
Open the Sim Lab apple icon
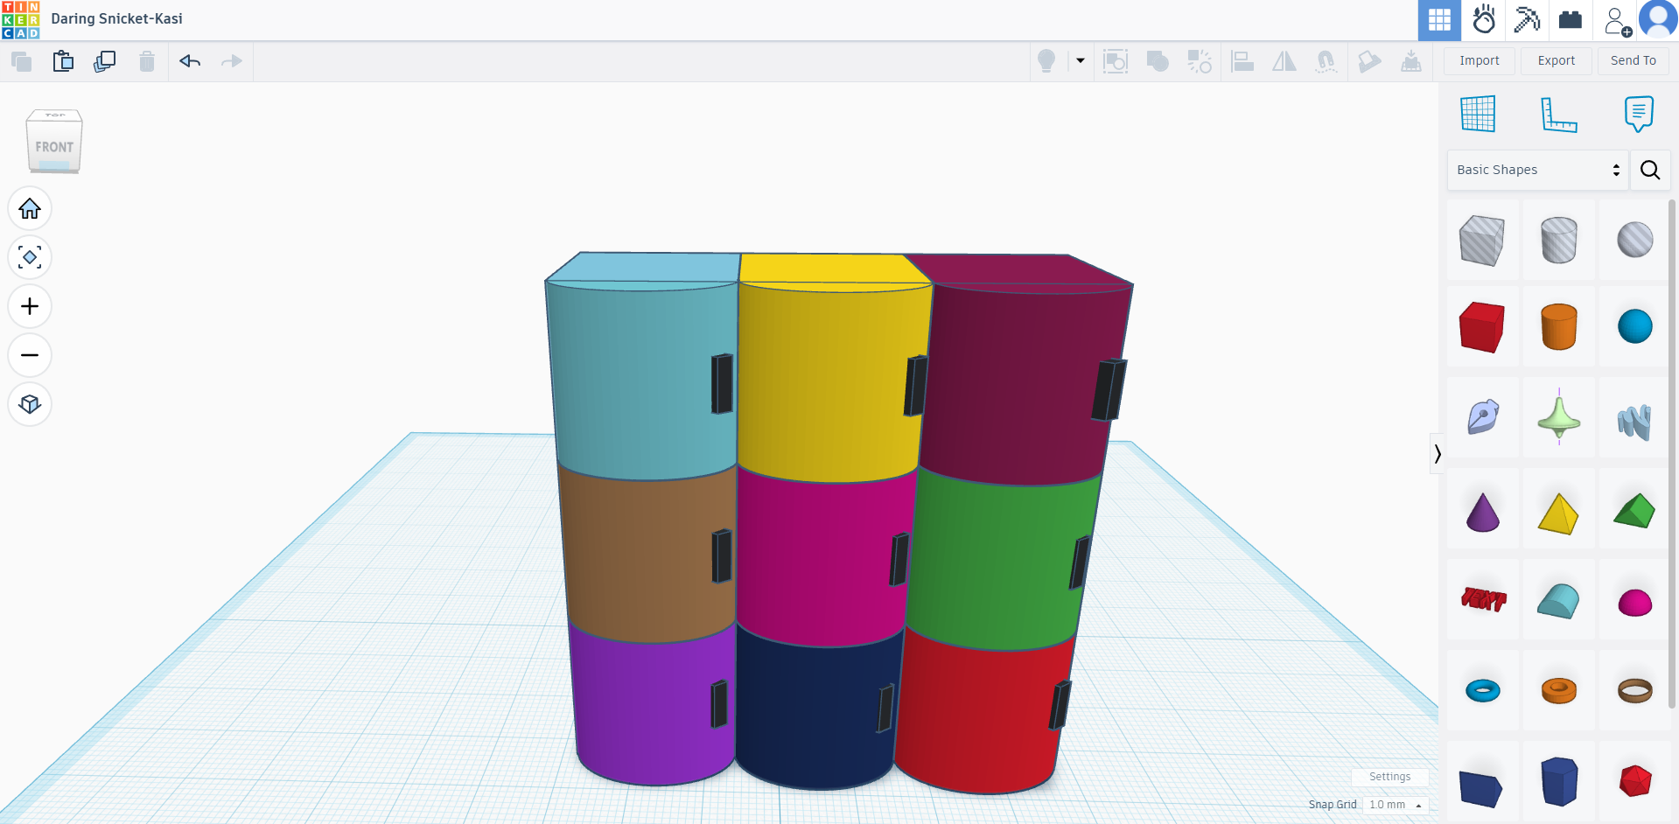pos(1484,20)
